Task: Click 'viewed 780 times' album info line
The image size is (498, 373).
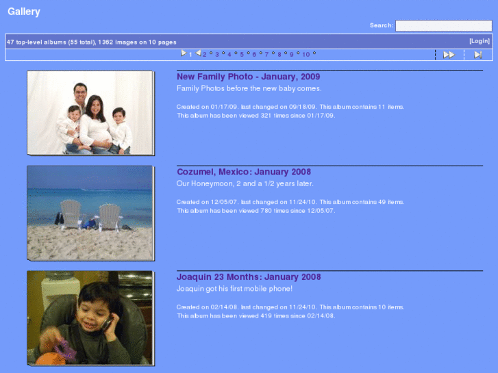Action: (x=256, y=211)
